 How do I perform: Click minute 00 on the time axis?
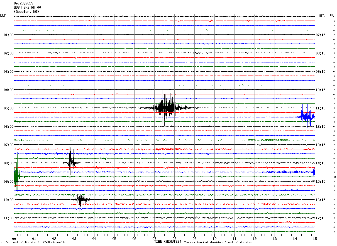tap(14, 239)
